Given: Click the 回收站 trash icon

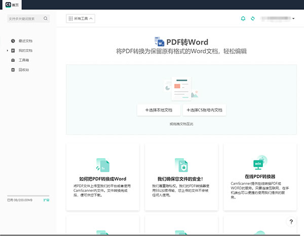Looking at the screenshot, I should [13, 70].
